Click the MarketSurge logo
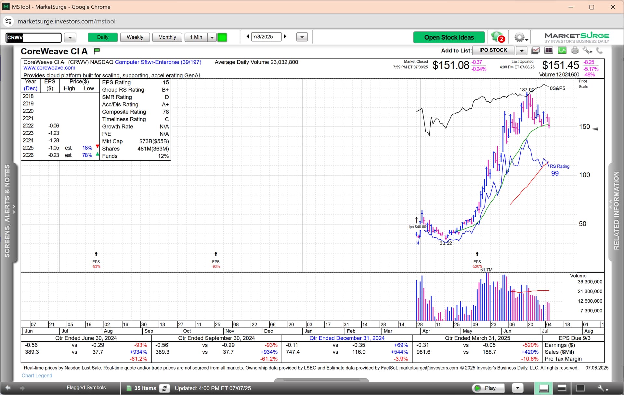This screenshot has width=624, height=395. click(x=577, y=37)
